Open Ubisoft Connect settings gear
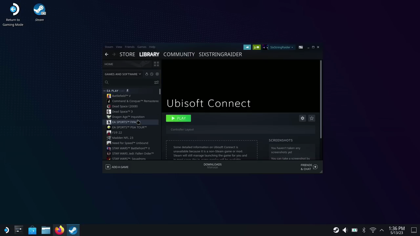 [303, 118]
